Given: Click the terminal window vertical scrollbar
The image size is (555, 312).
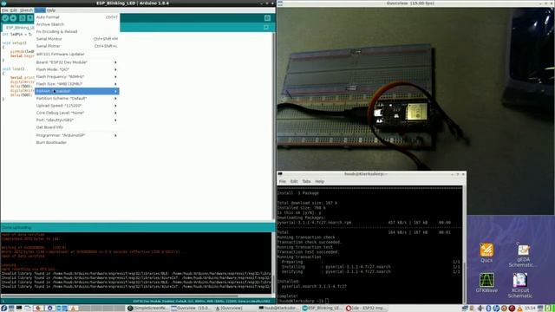Looking at the screenshot, I should point(464,244).
